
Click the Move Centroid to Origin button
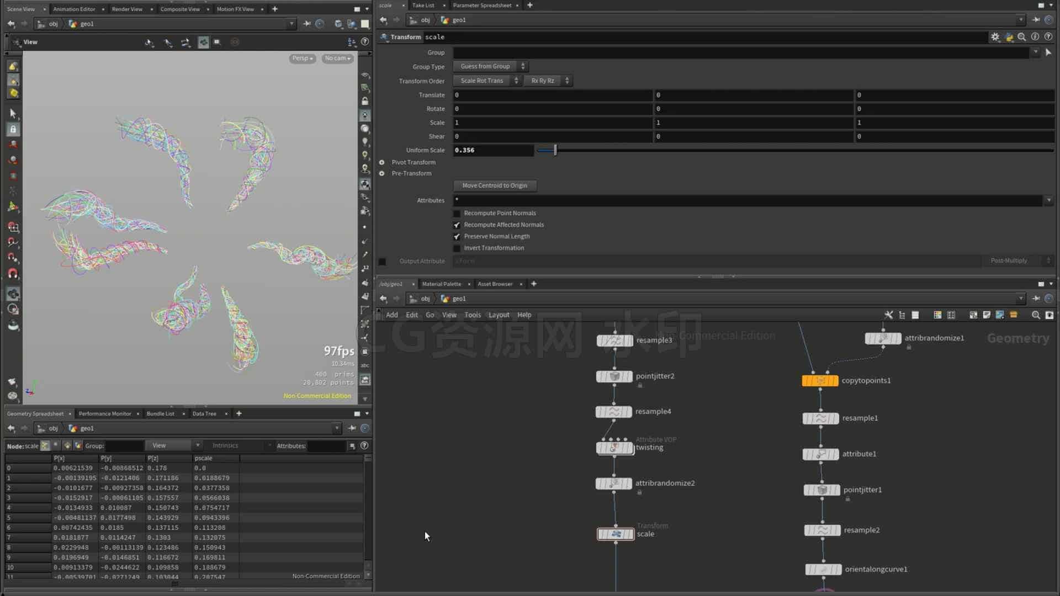point(495,186)
